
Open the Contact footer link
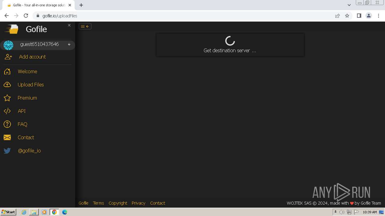tap(158, 203)
